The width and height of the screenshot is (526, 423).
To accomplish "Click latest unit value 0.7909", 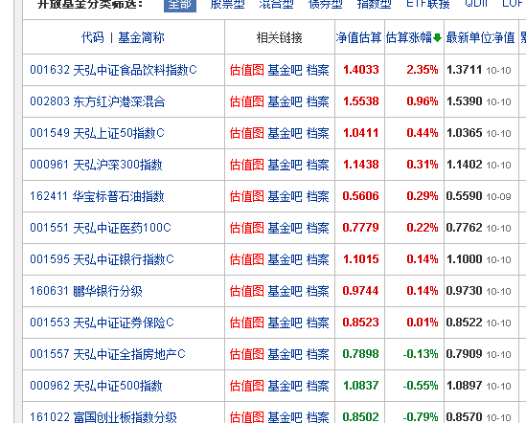I will pos(465,354).
